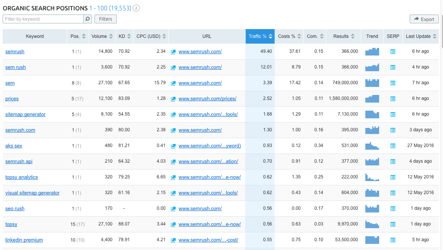This screenshot has height=250, width=443.
Task: Open SERP snapshot icon for semrush row
Action: 393,52
